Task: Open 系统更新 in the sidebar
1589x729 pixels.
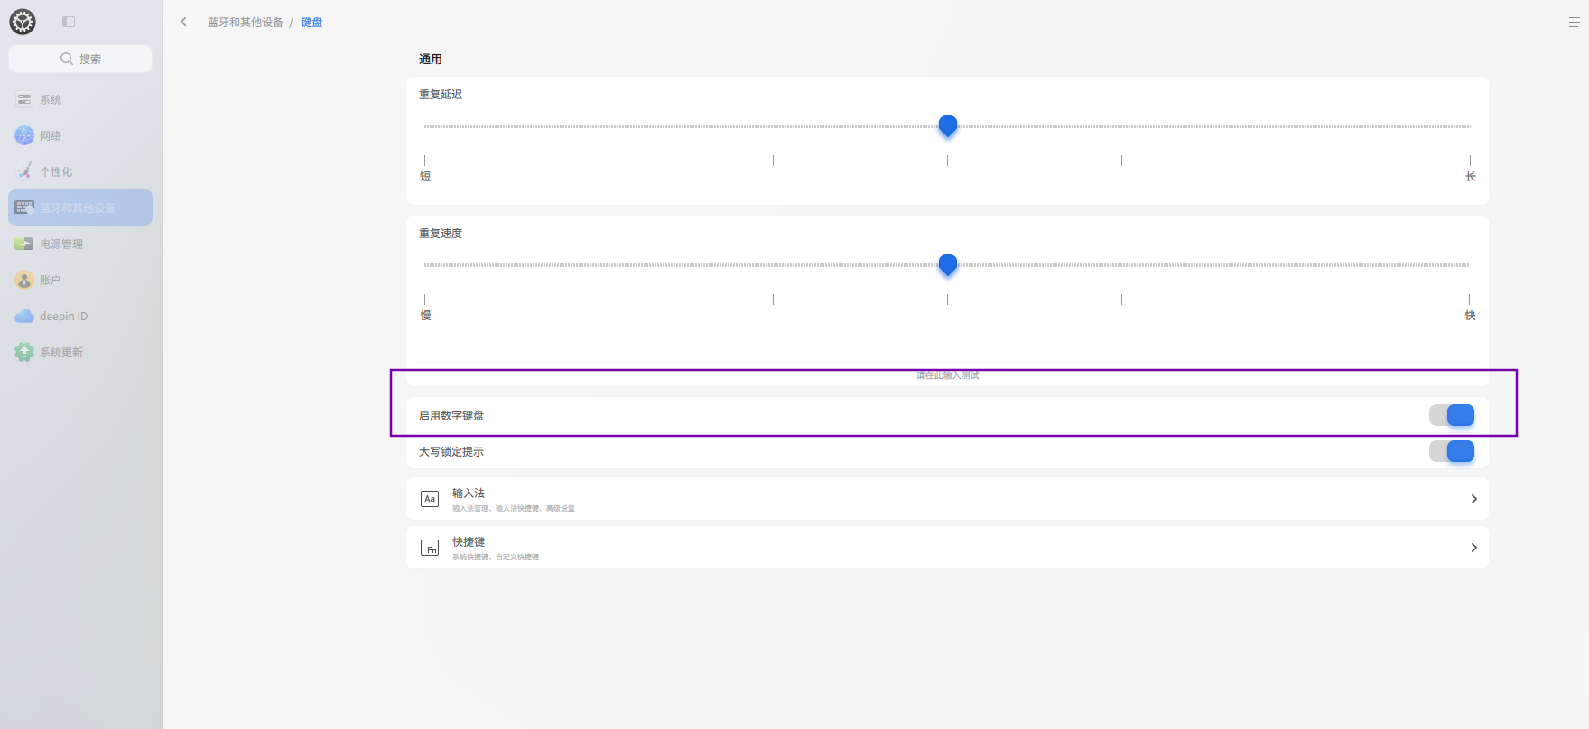Action: click(x=80, y=352)
